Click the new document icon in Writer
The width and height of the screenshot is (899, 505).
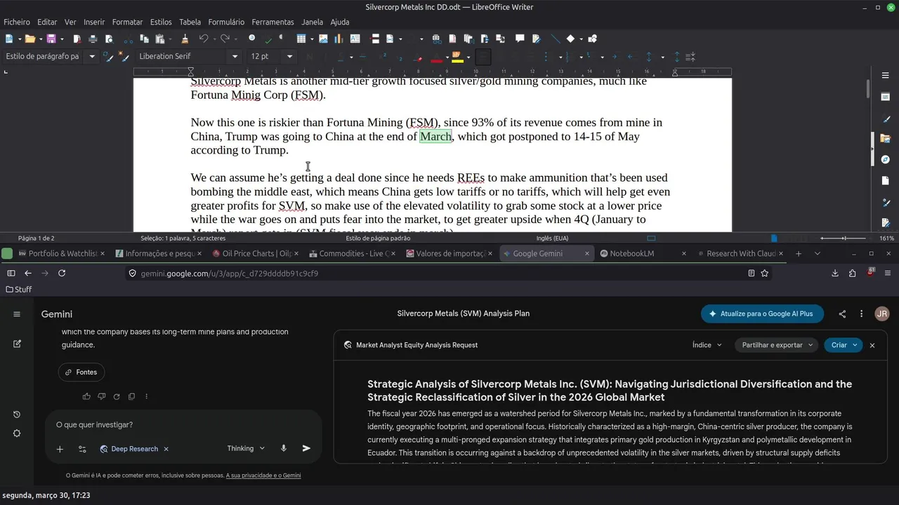coord(9,39)
